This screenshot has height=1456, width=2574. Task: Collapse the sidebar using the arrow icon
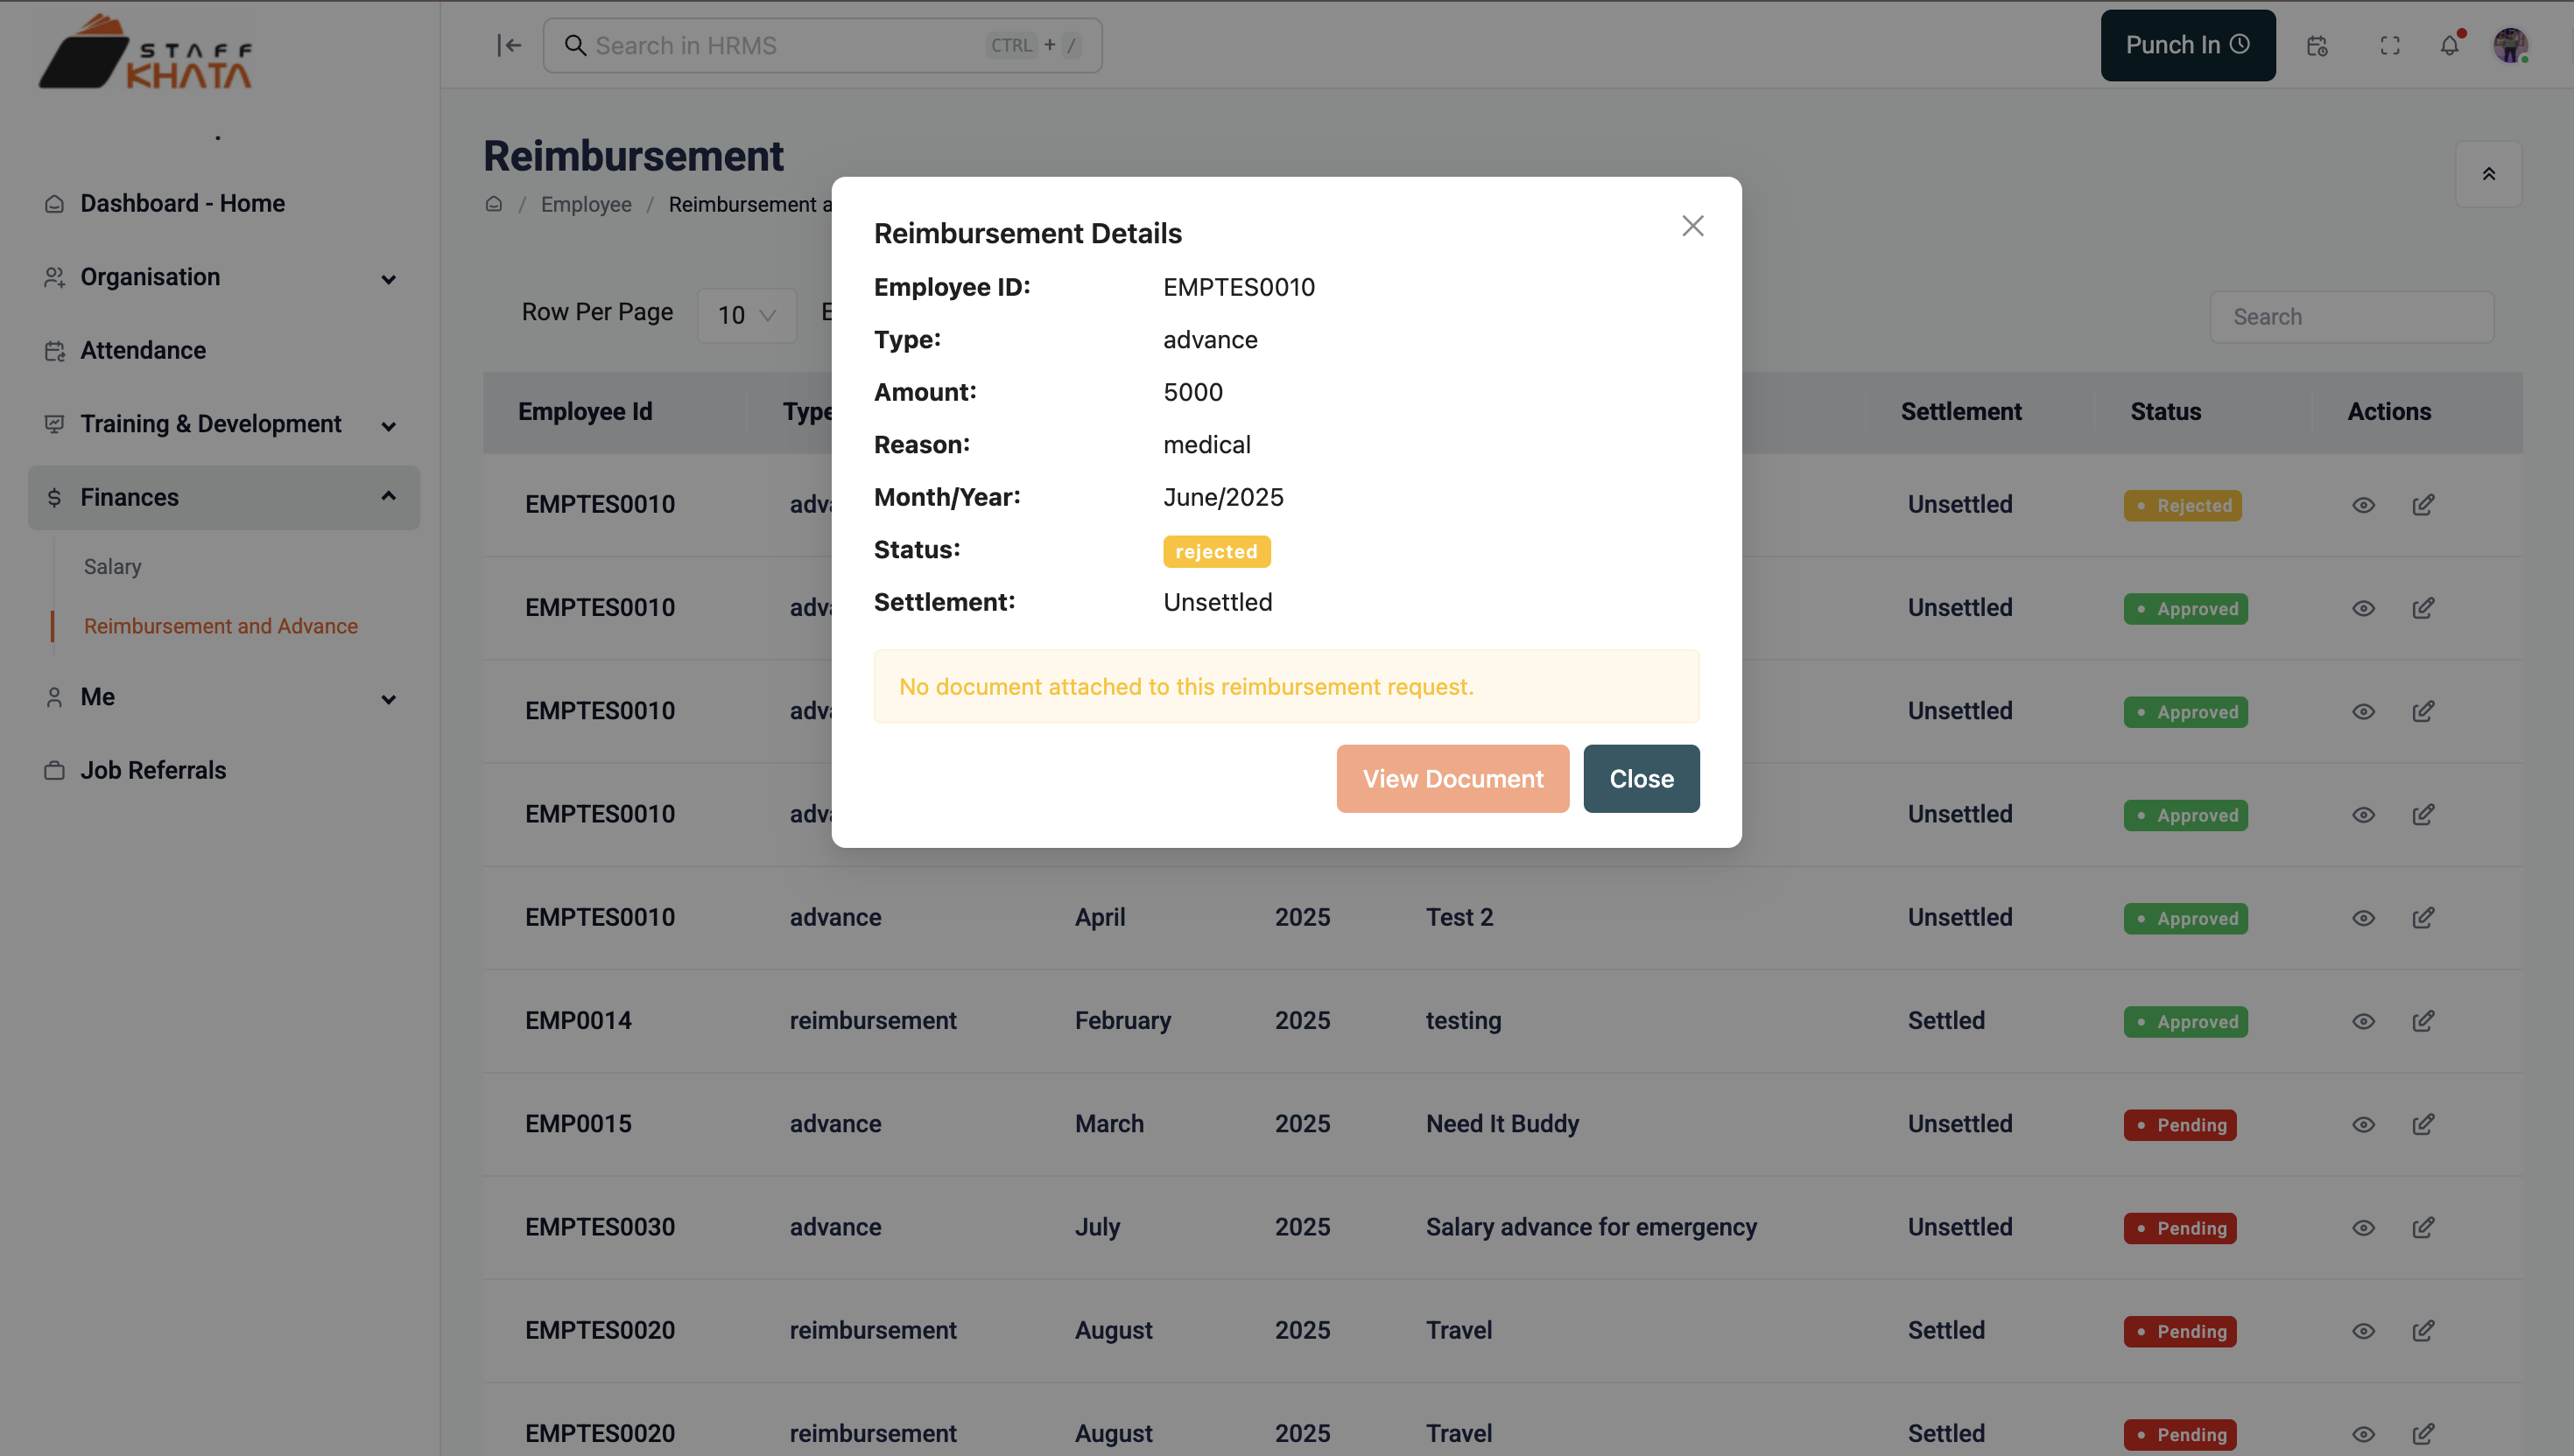pos(510,45)
